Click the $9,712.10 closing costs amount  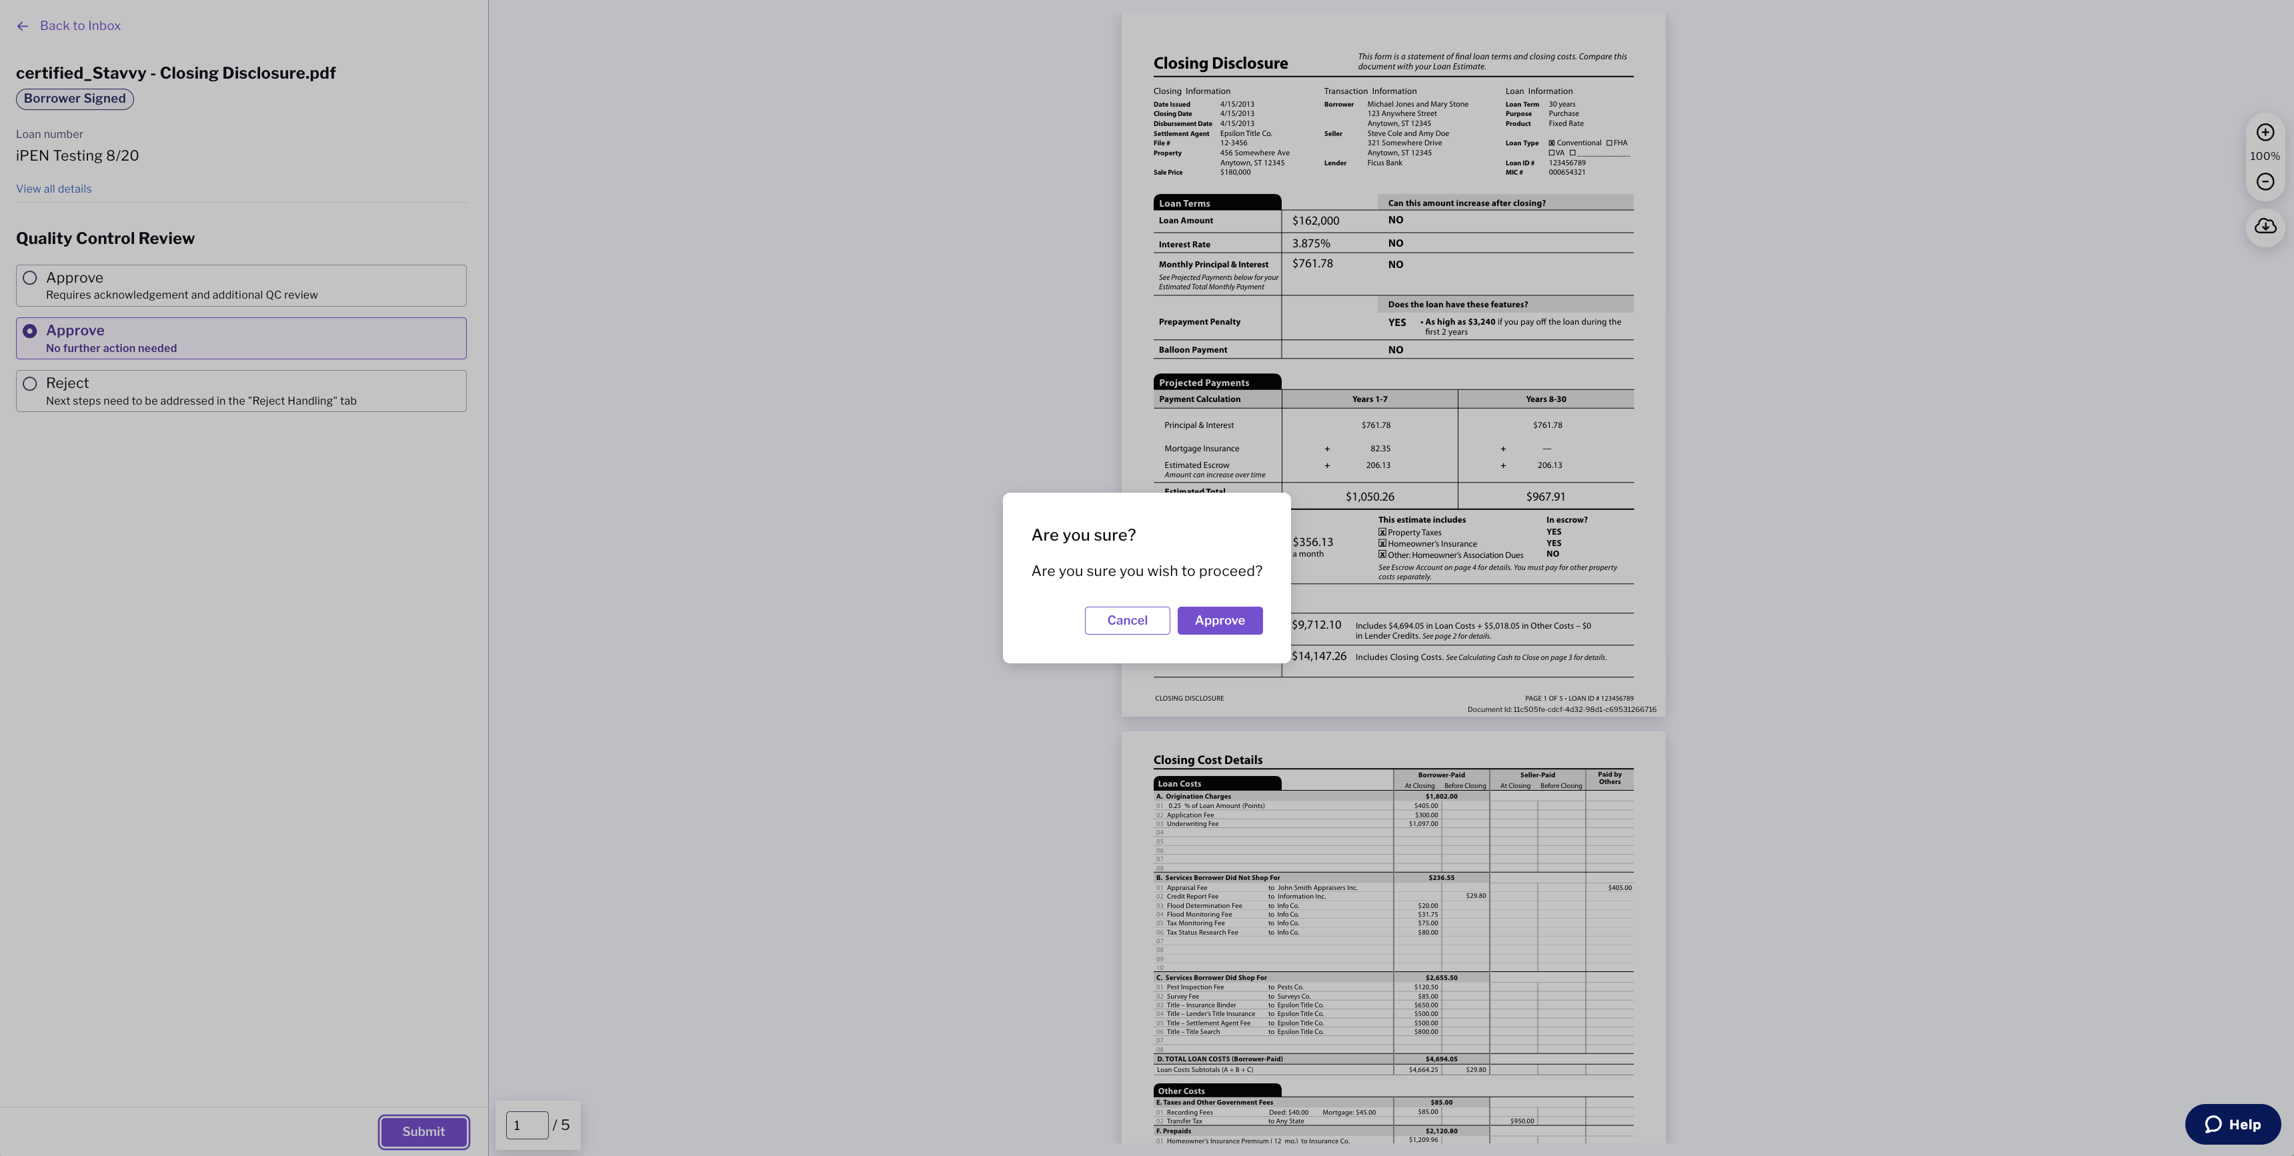tap(1316, 625)
